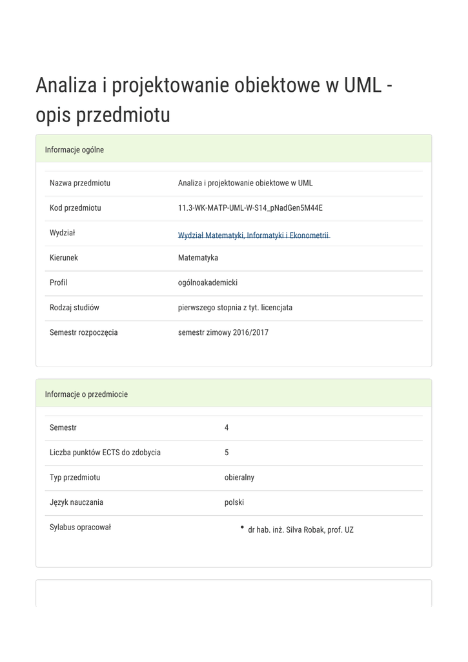Viewport: 468px width, 662px height.
Task: Click the Język nauczania value polski
Action: 234,502
